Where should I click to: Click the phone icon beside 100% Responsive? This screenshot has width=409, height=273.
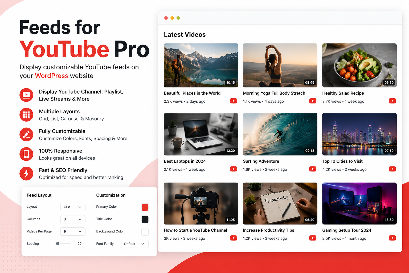coord(26,154)
